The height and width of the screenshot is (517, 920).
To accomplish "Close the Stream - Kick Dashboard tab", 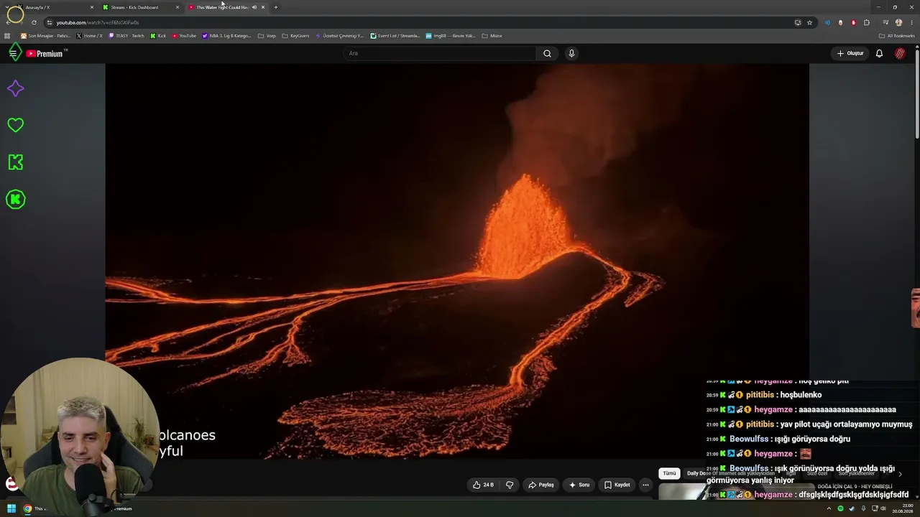I will (x=178, y=7).
